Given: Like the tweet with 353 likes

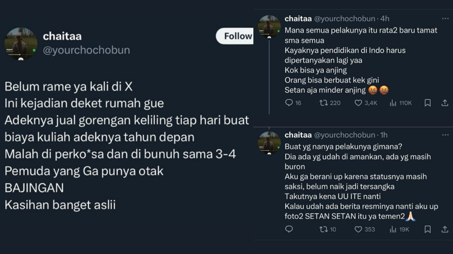Looking at the screenshot, I should (x=358, y=229).
